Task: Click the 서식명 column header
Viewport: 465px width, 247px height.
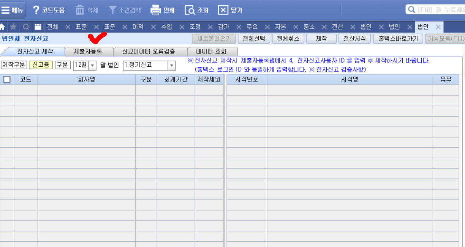Action: point(350,80)
